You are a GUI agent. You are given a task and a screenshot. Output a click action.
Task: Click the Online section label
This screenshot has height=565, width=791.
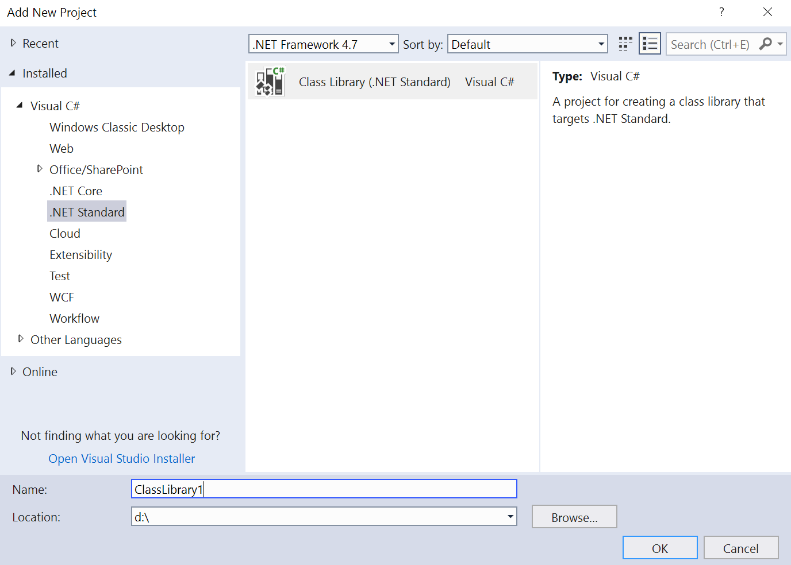pyautogui.click(x=40, y=372)
